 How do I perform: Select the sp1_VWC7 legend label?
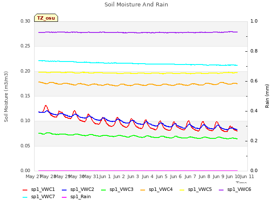pyautogui.click(x=43, y=197)
